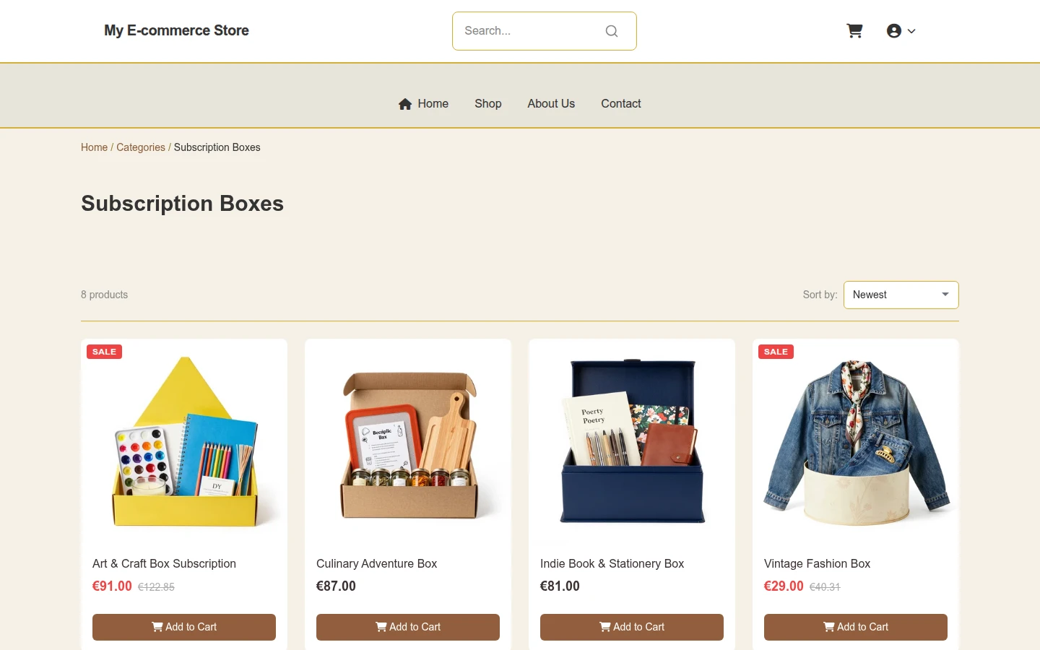Click My E-commerce Store logo

click(176, 30)
